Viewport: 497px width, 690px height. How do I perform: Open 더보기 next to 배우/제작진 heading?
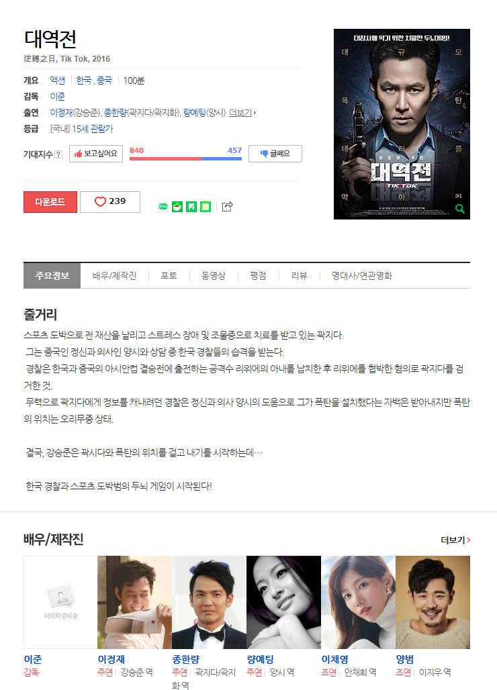pyautogui.click(x=455, y=540)
